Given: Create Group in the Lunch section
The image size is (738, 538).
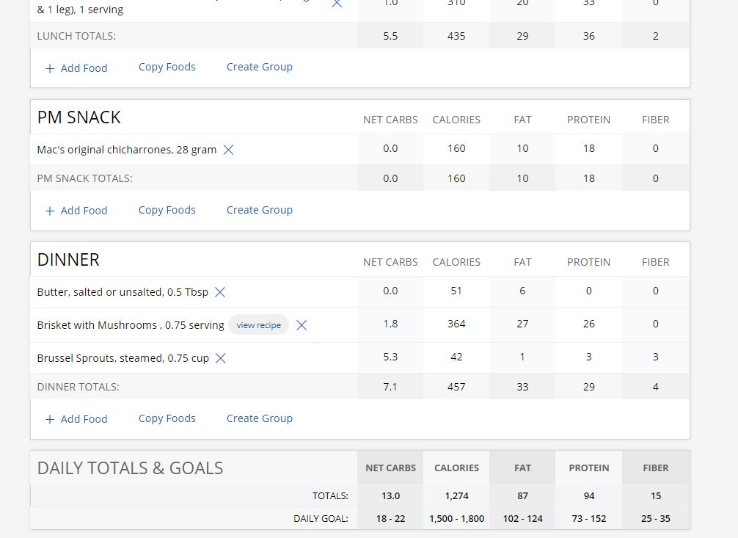Looking at the screenshot, I should coord(260,67).
